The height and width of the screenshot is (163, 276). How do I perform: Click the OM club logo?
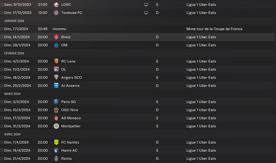56,45
